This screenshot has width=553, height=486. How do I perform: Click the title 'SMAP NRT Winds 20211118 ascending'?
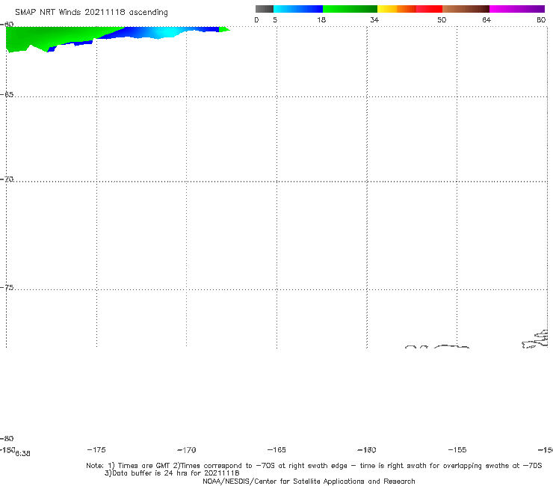91,13
